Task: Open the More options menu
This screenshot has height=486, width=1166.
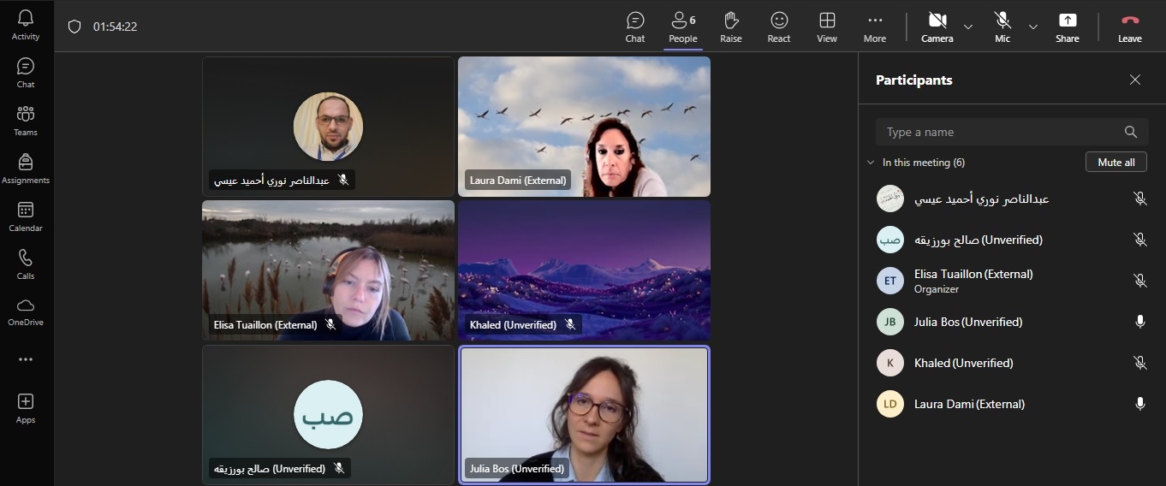Action: tap(874, 27)
